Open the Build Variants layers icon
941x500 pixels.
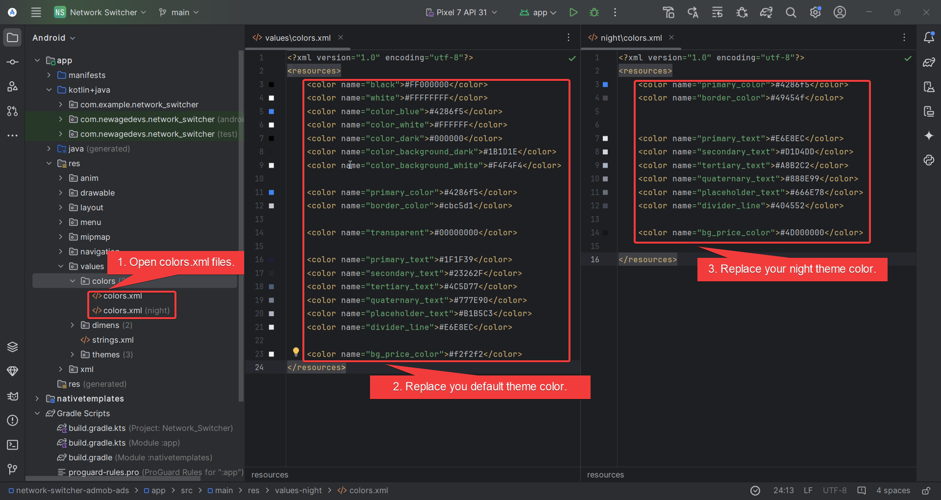(x=12, y=347)
